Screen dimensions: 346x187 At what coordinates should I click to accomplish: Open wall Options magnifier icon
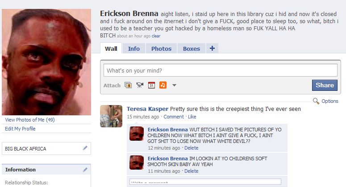316,101
